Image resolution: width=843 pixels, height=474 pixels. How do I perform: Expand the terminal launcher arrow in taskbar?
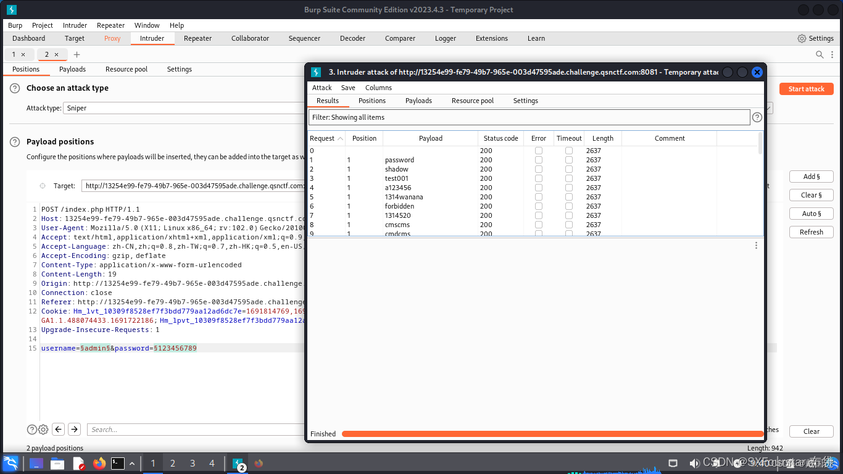click(x=132, y=463)
